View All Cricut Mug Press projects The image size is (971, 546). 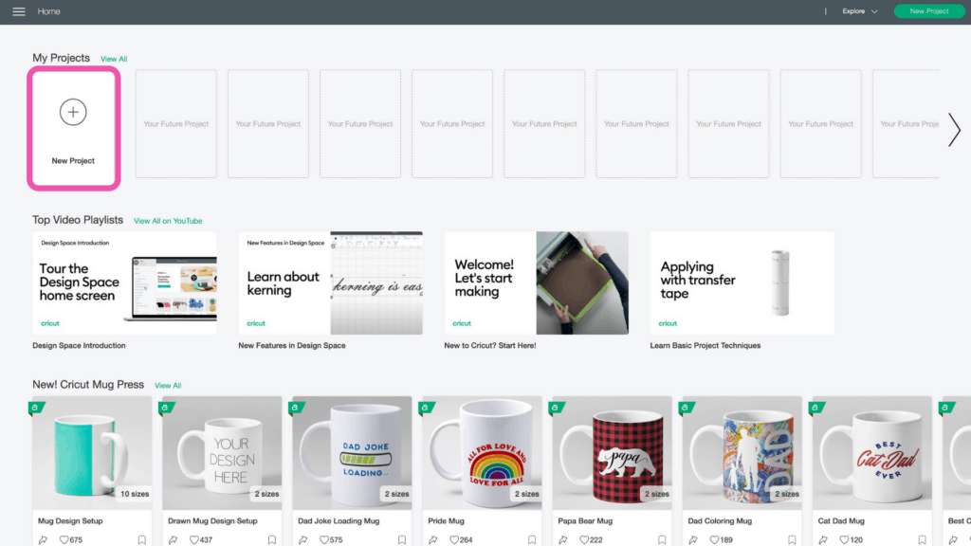[x=168, y=386]
